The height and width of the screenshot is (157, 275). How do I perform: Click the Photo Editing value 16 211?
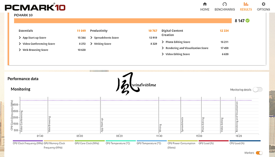pyautogui.click(x=225, y=42)
